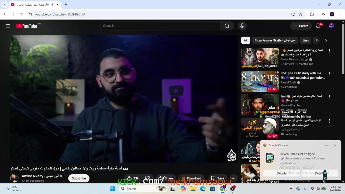Show more filter chips with right arrow

tap(326, 40)
